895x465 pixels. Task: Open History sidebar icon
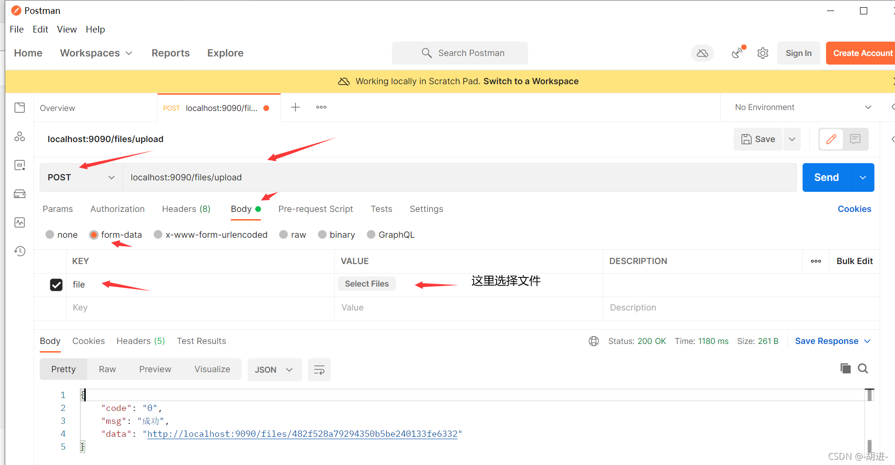[x=20, y=251]
